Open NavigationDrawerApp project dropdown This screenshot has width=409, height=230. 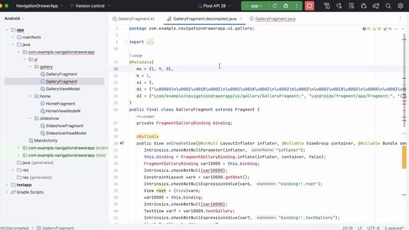coord(40,6)
